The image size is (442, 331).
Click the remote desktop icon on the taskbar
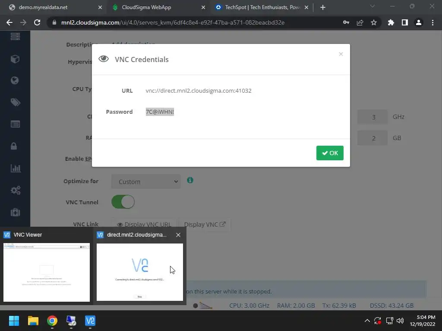(71, 321)
